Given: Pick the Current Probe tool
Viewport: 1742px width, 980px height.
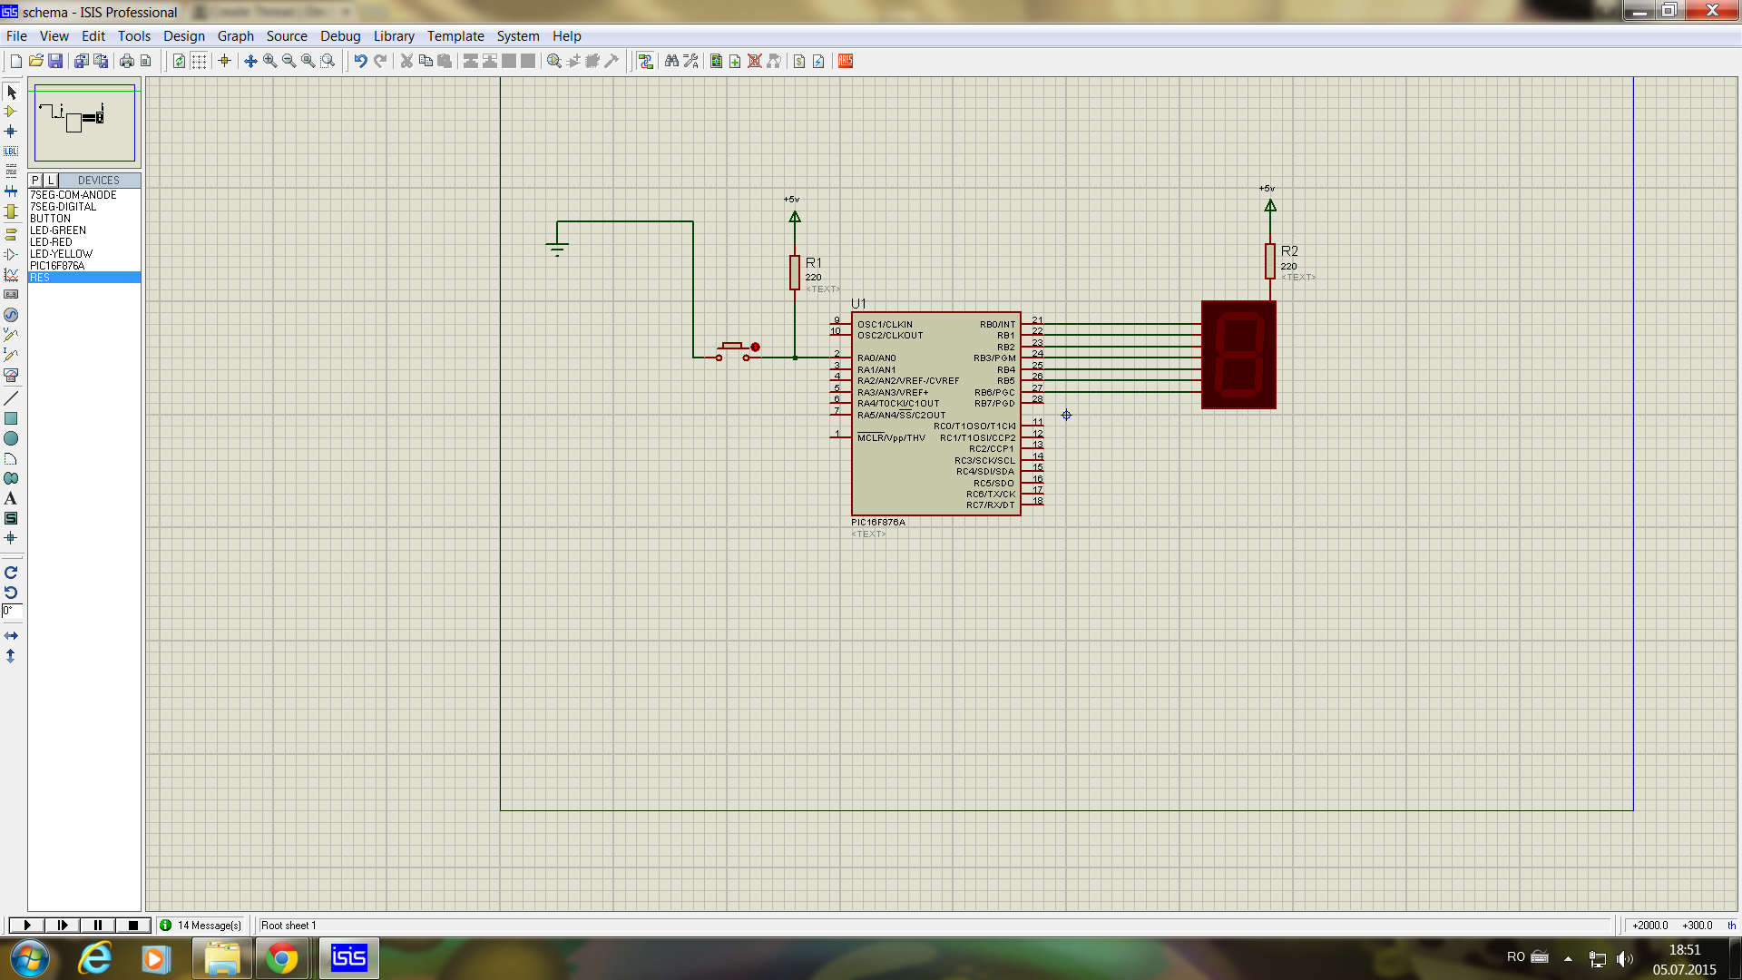Looking at the screenshot, I should [x=11, y=355].
